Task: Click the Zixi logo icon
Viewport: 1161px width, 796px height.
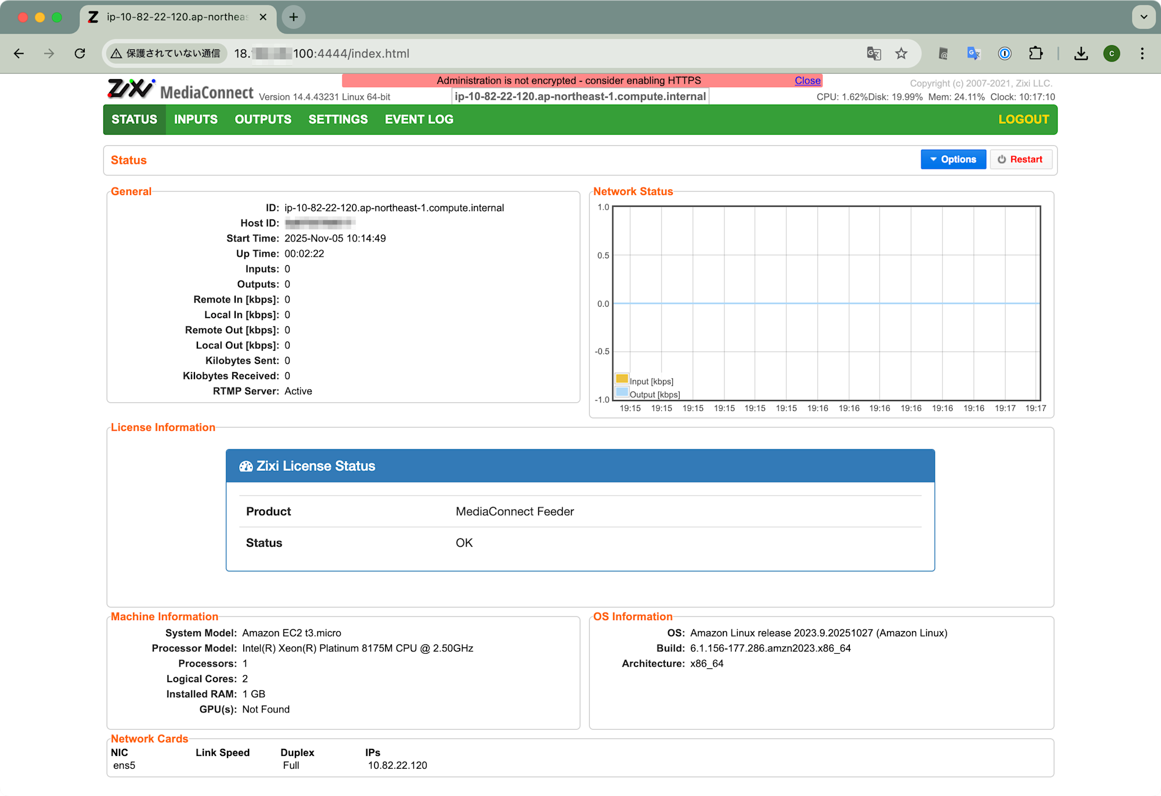Action: click(x=131, y=89)
